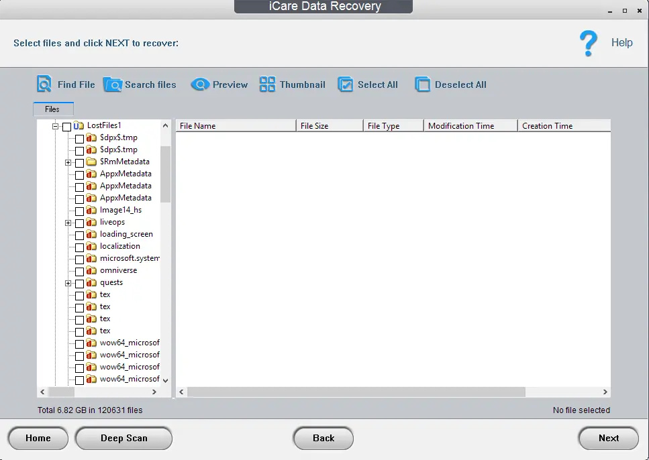Click the quests folder icon

click(91, 282)
